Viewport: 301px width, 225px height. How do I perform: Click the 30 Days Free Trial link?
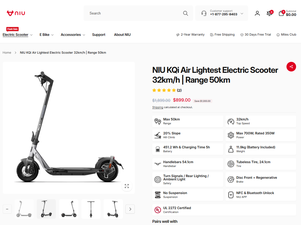[258, 34]
